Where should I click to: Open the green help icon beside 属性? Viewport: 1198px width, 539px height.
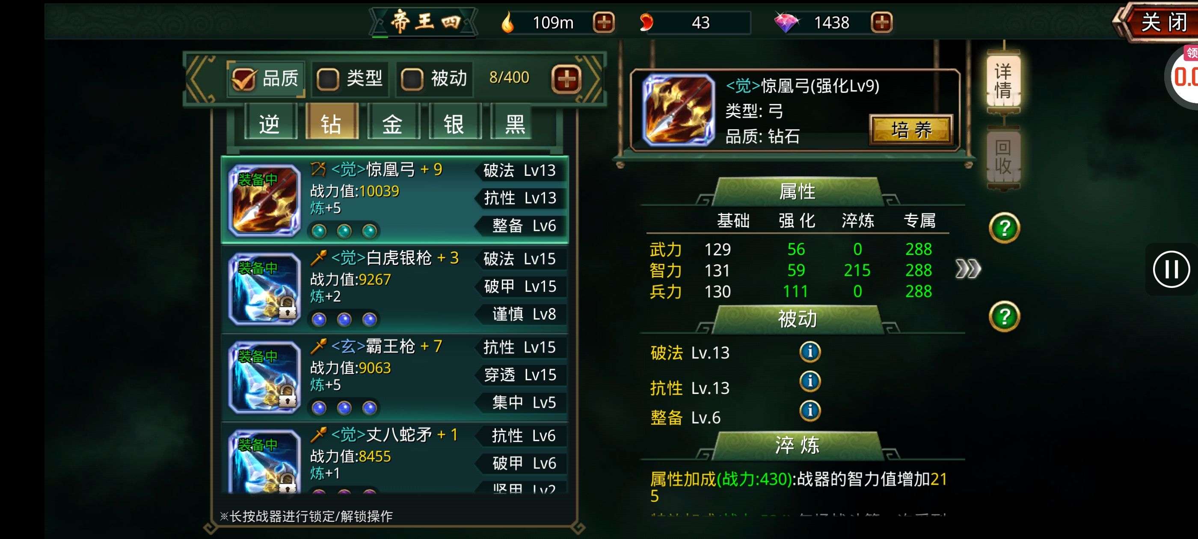tap(1004, 228)
